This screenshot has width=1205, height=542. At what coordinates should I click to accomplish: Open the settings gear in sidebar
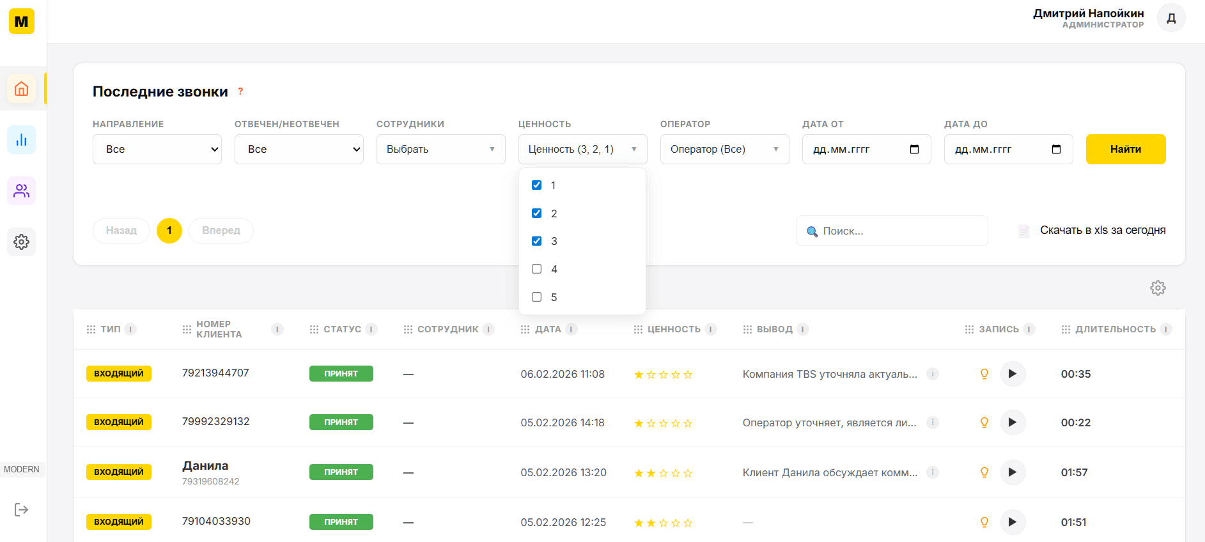click(x=21, y=242)
